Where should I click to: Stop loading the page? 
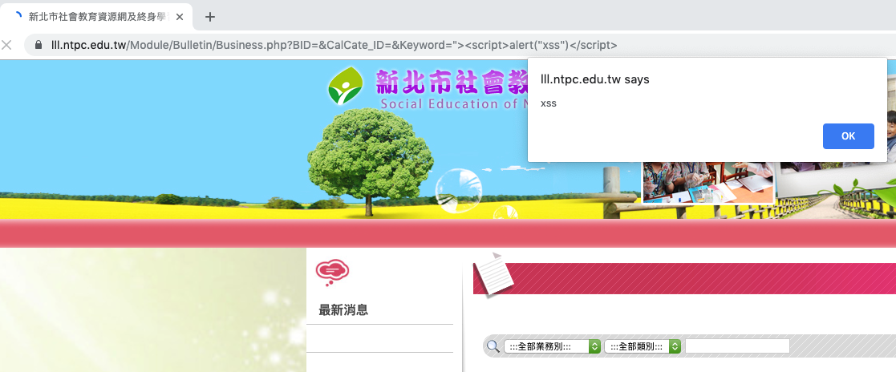pos(7,45)
